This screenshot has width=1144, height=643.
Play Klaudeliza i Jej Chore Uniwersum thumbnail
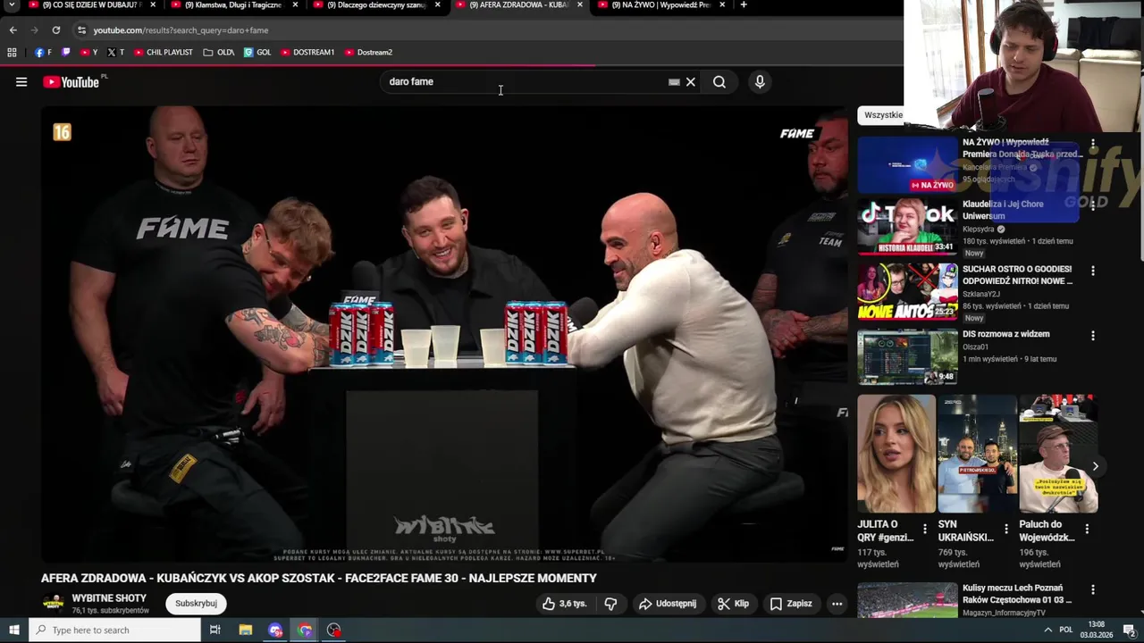click(x=907, y=227)
